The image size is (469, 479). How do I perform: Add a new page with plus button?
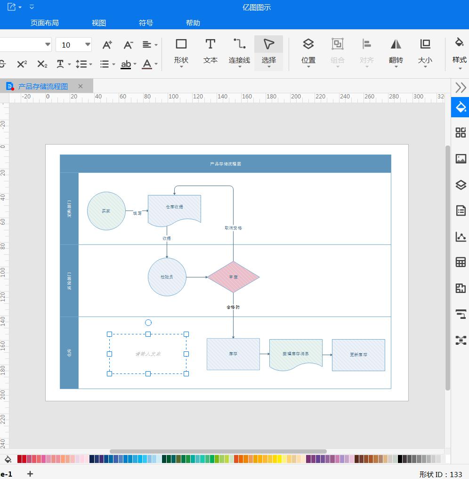30,474
